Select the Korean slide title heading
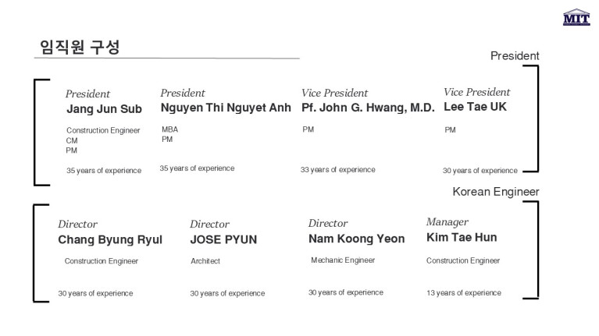Image resolution: width=599 pixels, height=336 pixels. point(80,47)
